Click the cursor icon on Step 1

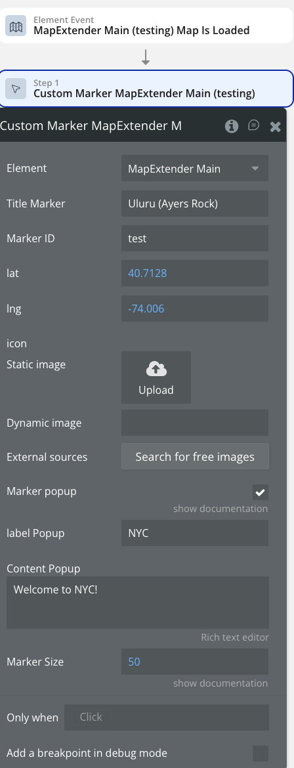(x=16, y=89)
